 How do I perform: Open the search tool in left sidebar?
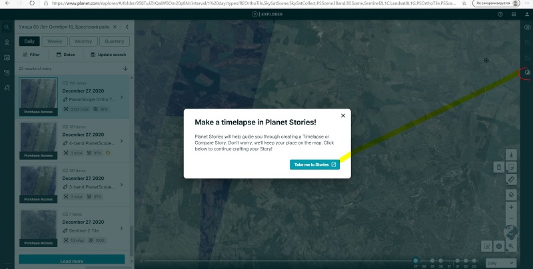[x=7, y=27]
